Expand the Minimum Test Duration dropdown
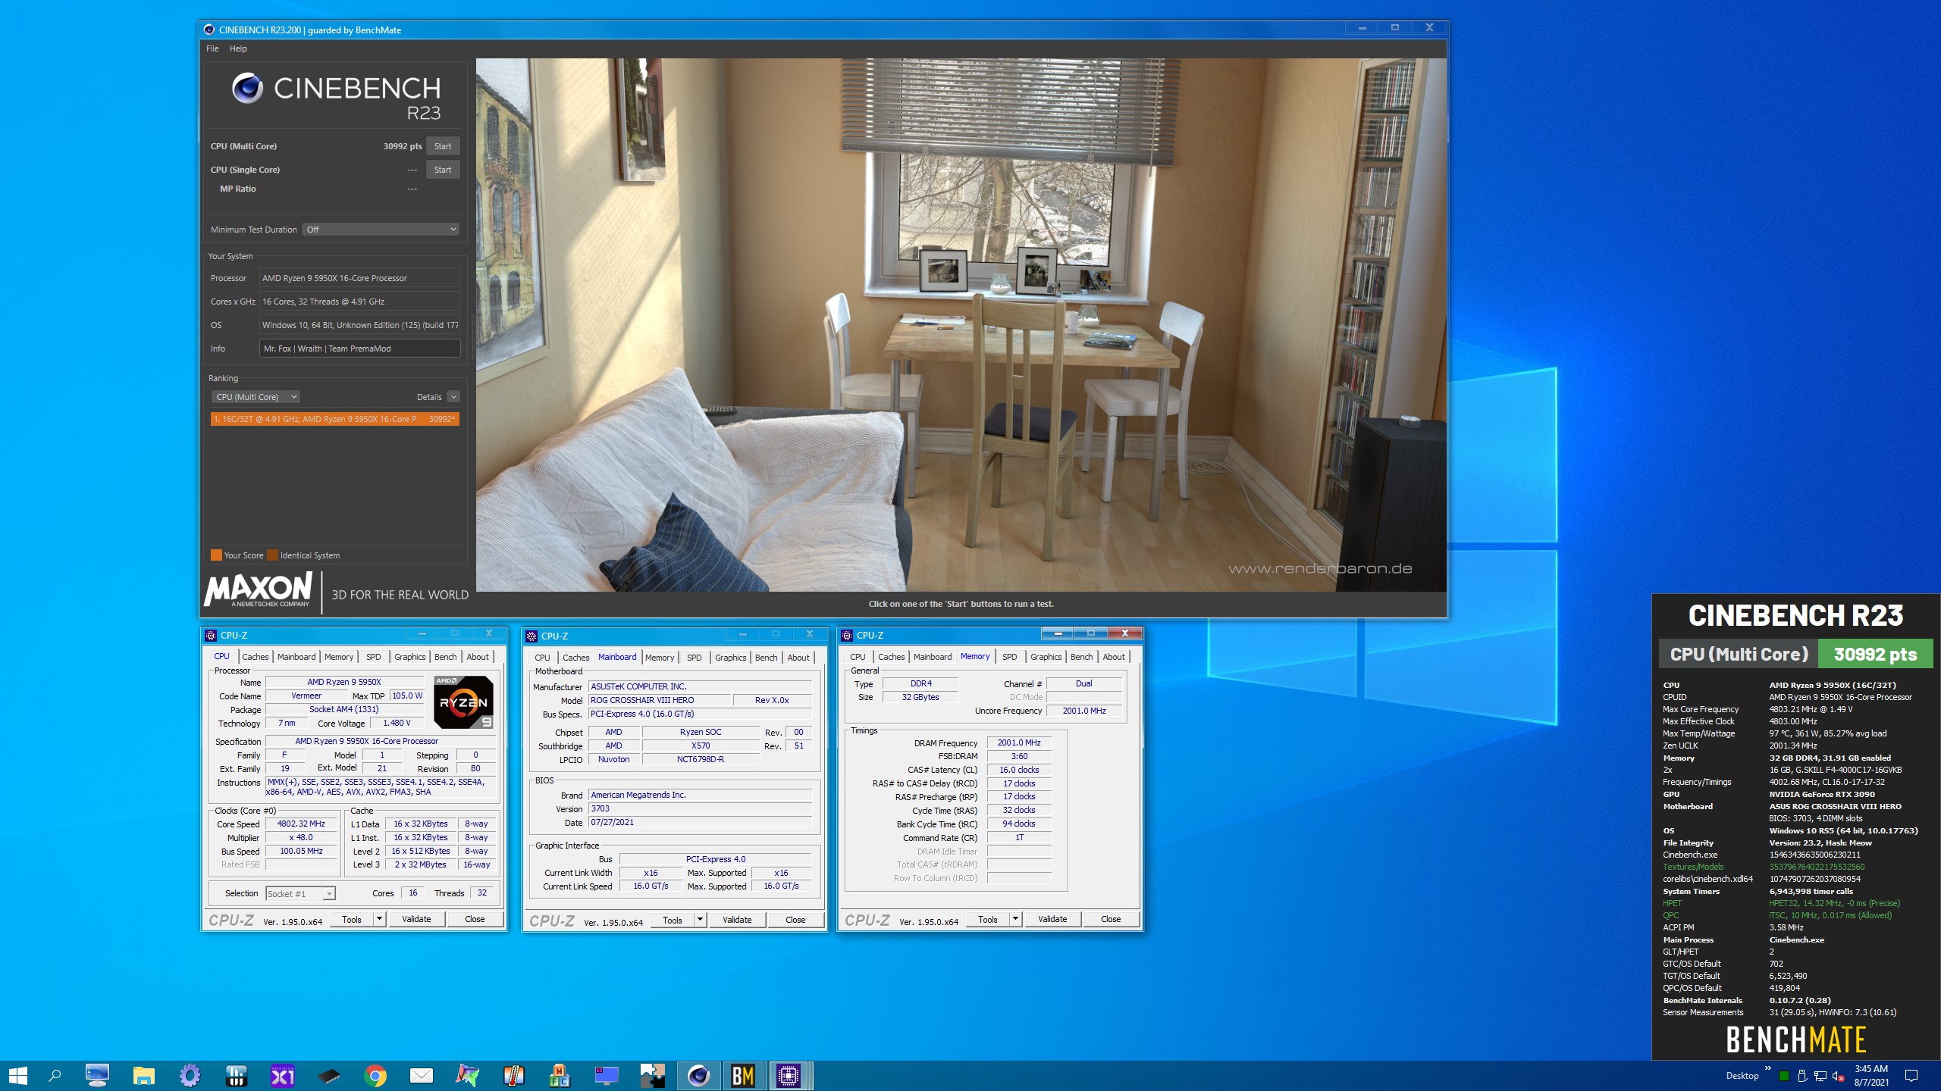The width and height of the screenshot is (1941, 1091). point(381,230)
